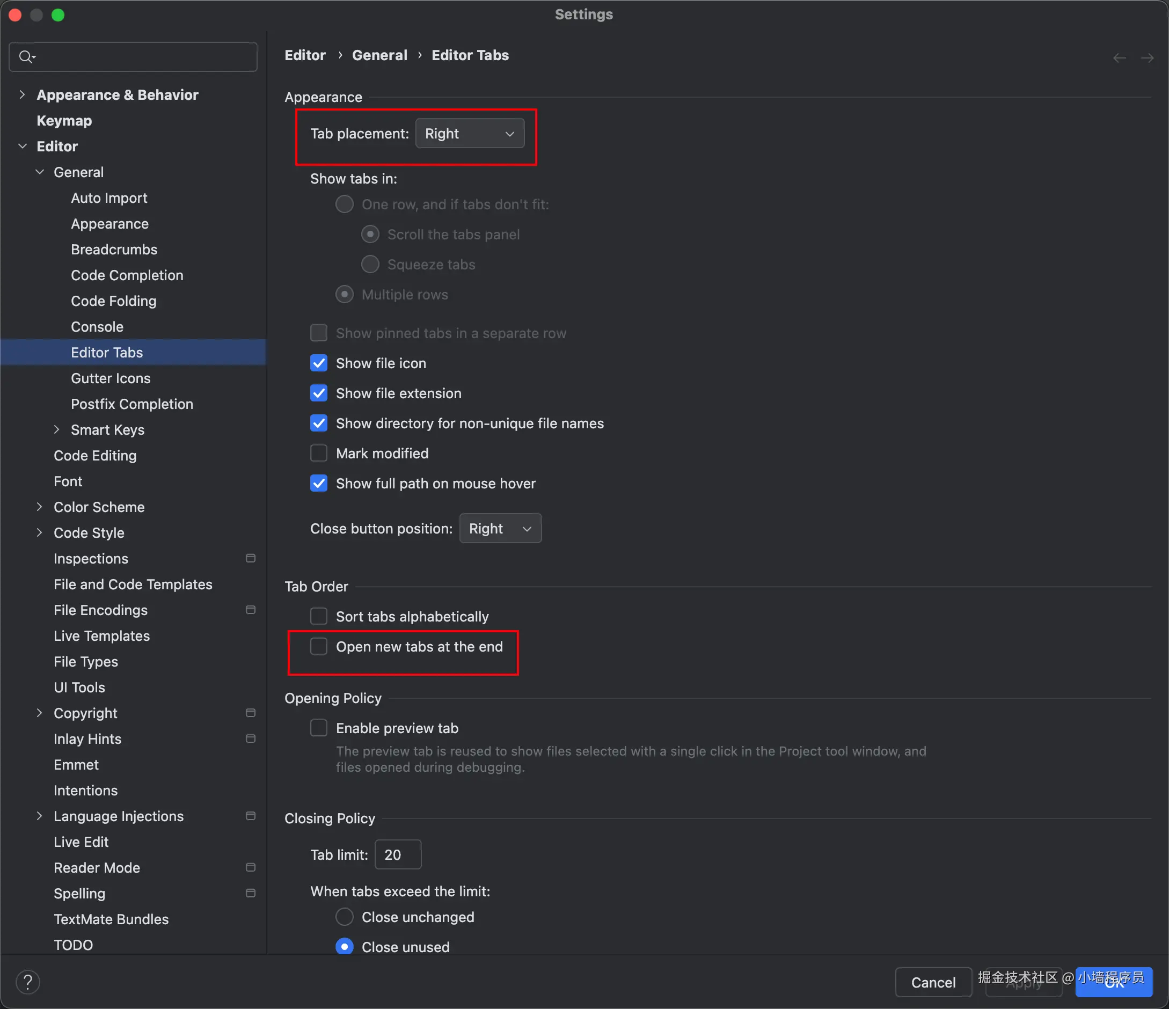
Task: Click the project-level icon beside Spelling
Action: pyautogui.click(x=251, y=894)
